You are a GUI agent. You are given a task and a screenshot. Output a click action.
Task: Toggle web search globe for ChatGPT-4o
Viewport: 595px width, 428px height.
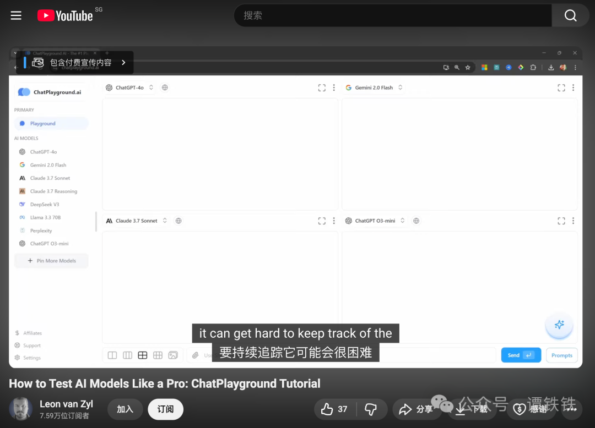tap(164, 87)
